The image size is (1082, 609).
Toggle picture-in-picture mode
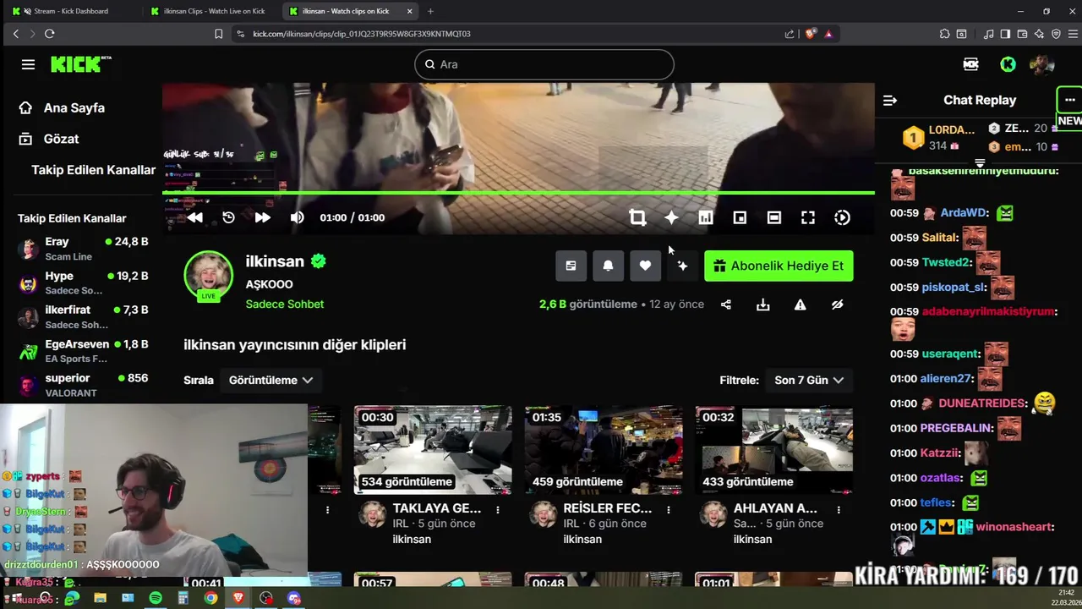click(740, 217)
